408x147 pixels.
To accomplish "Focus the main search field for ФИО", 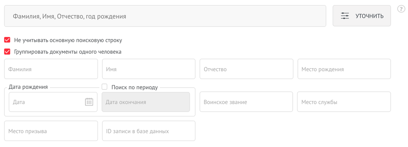I will tap(165, 16).
